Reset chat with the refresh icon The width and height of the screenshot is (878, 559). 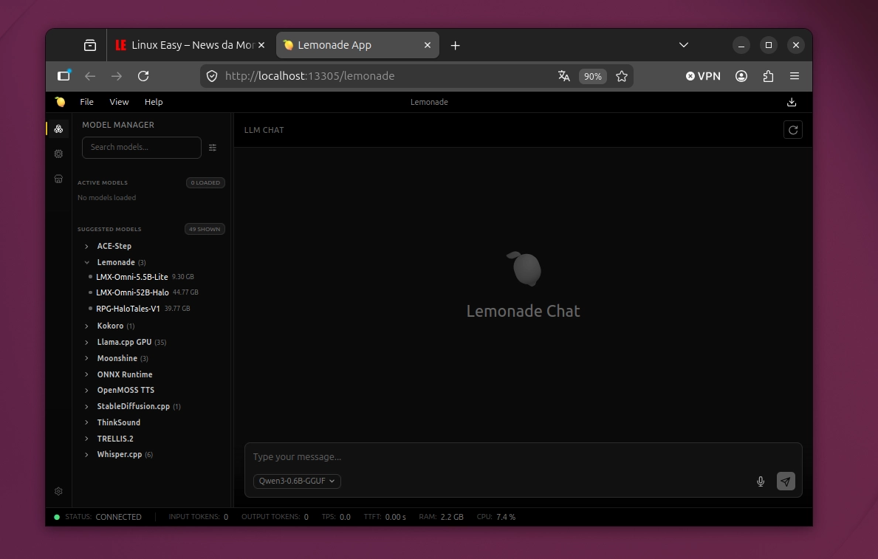793,130
